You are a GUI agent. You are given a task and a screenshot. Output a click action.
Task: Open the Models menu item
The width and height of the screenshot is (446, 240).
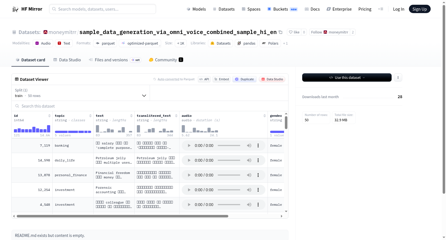196,9
